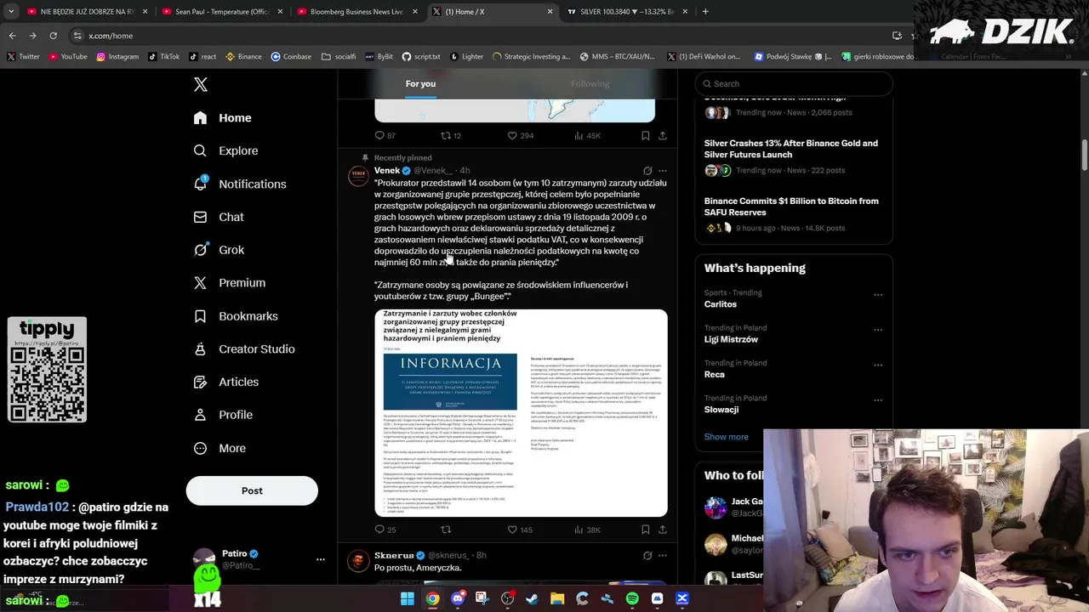Click the page vertical scrollbar
This screenshot has width=1089, height=612.
1085,153
